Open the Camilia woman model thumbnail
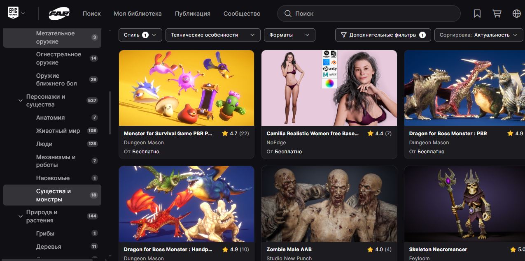The image size is (525, 261). [x=329, y=88]
